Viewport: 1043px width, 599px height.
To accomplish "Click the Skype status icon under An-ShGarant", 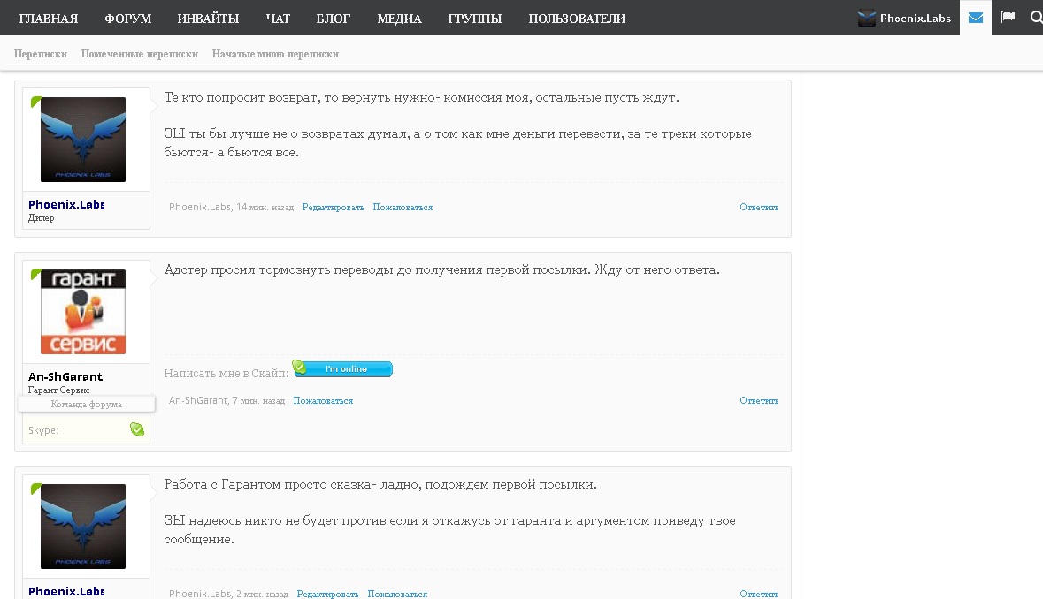I will tap(137, 429).
